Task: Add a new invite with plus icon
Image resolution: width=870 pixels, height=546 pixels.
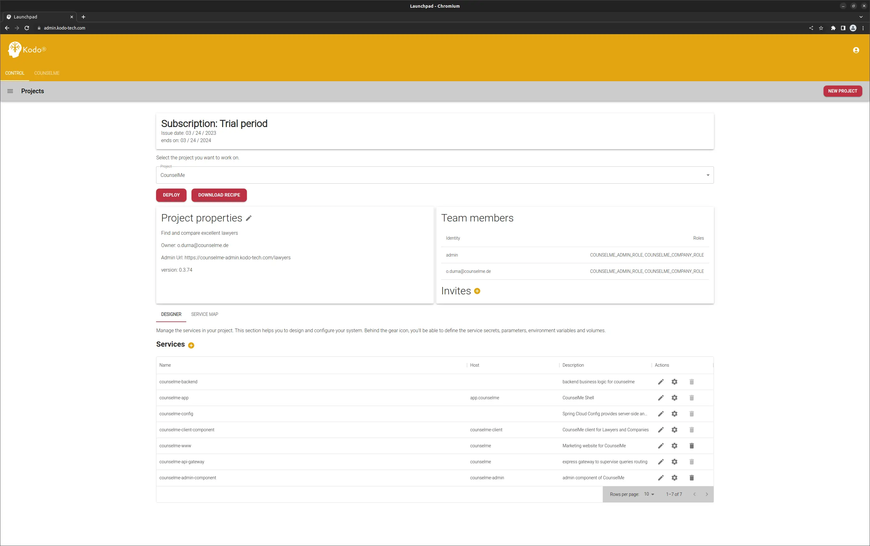Action: tap(477, 291)
